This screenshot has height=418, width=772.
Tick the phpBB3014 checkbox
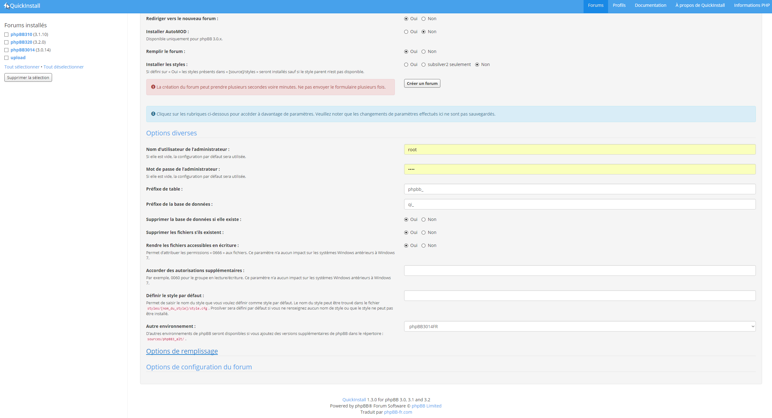click(6, 50)
